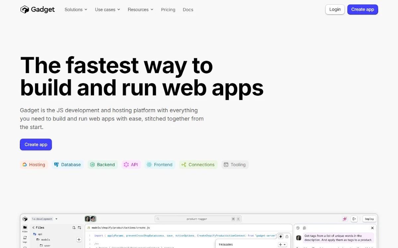398x248 pixels.
Task: Select the user folder in file tree
Action: (x=45, y=246)
